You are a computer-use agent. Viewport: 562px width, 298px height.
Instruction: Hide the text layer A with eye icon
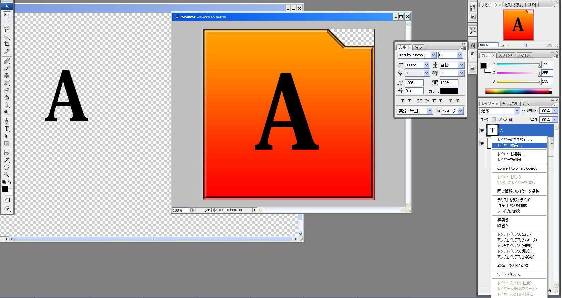[x=482, y=130]
